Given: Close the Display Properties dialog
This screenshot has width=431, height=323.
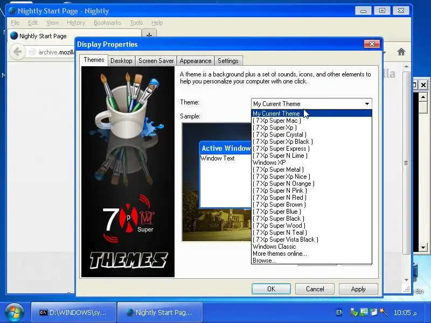Looking at the screenshot, I should pos(372,44).
